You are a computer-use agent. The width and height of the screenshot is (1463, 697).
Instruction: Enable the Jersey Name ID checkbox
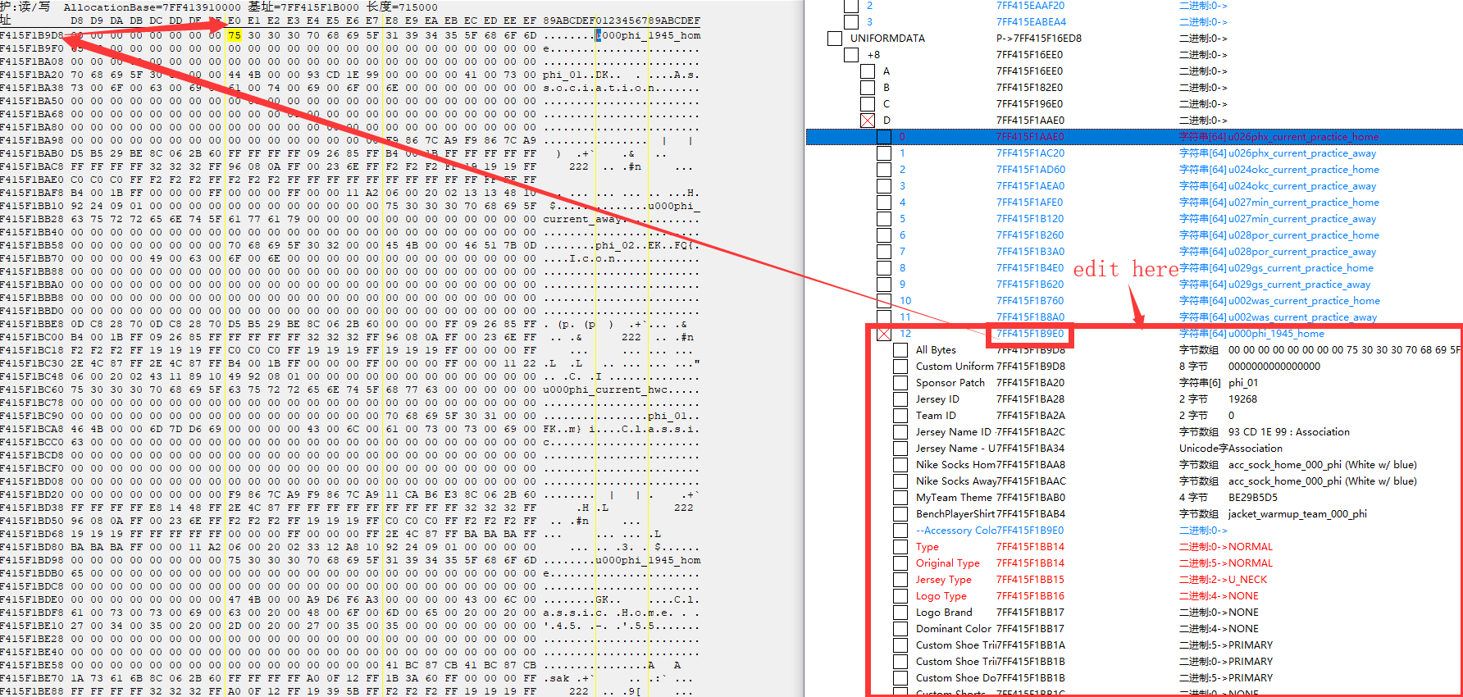point(900,432)
